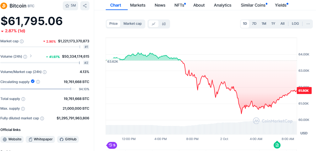Image resolution: width=316 pixels, height=151 pixels.
Task: Click the Circulating supply info icon
Action: [x=38, y=82]
